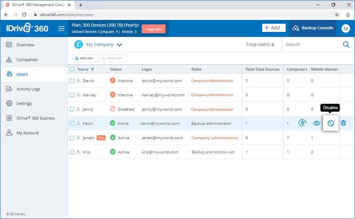Image resolution: width=355 pixels, height=219 pixels.
Task: Click the Upgrade button
Action: pos(154,29)
